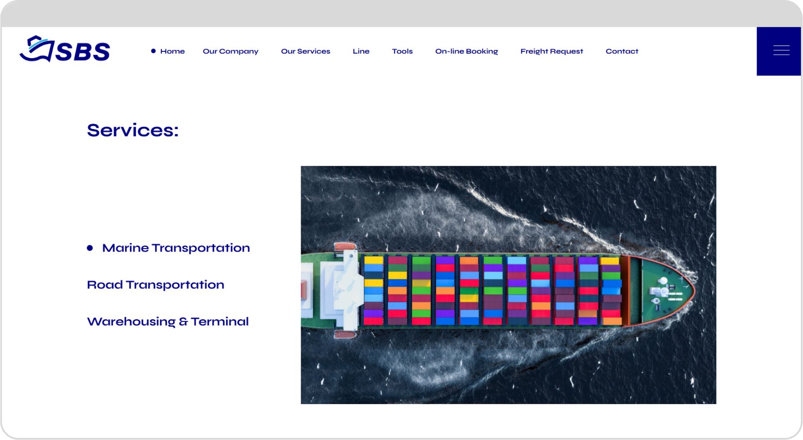Screen dimensions: 803x440
Task: Click the container ship image
Action: 508,285
